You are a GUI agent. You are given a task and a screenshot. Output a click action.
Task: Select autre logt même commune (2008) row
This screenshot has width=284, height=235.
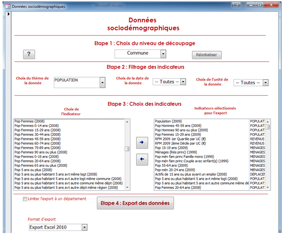(x=69, y=179)
